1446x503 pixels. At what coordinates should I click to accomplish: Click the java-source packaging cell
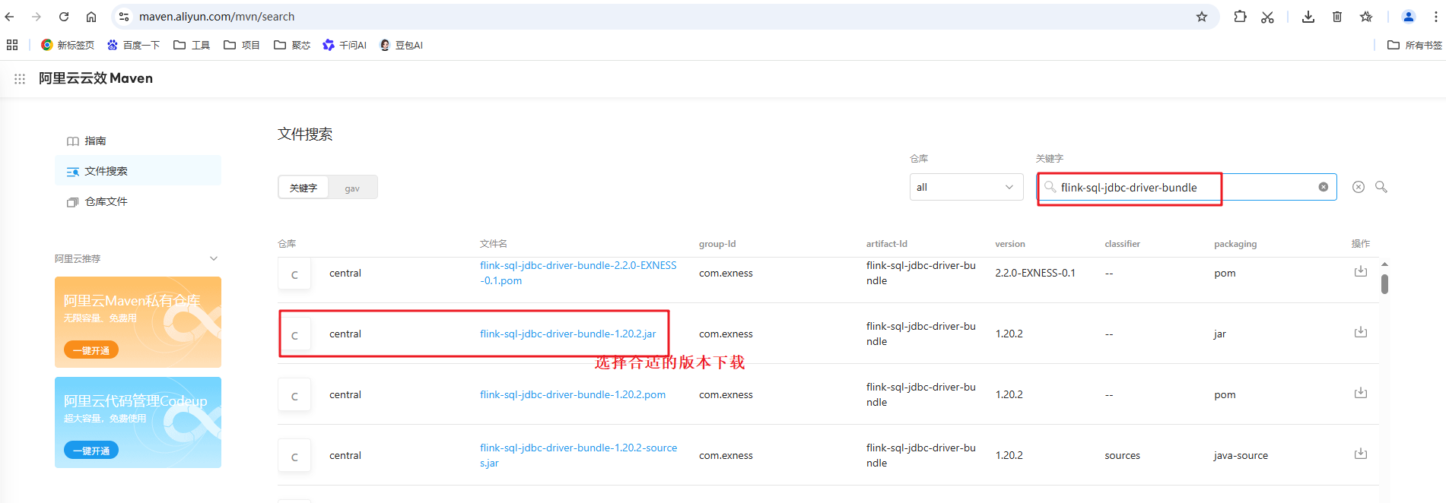pos(1241,455)
